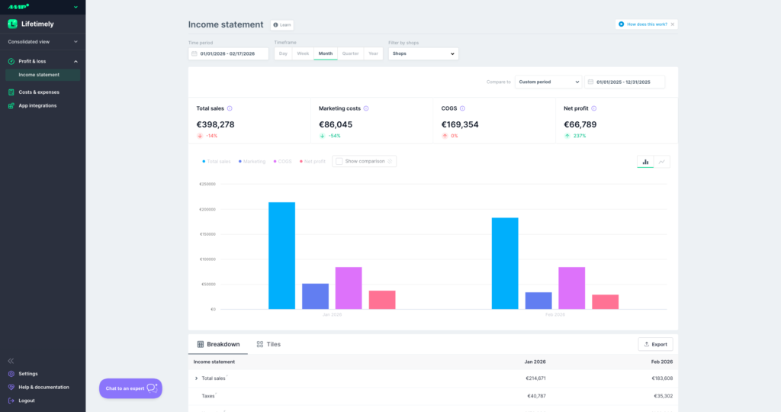Click the Total sales info icon
The image size is (781, 412).
click(230, 108)
